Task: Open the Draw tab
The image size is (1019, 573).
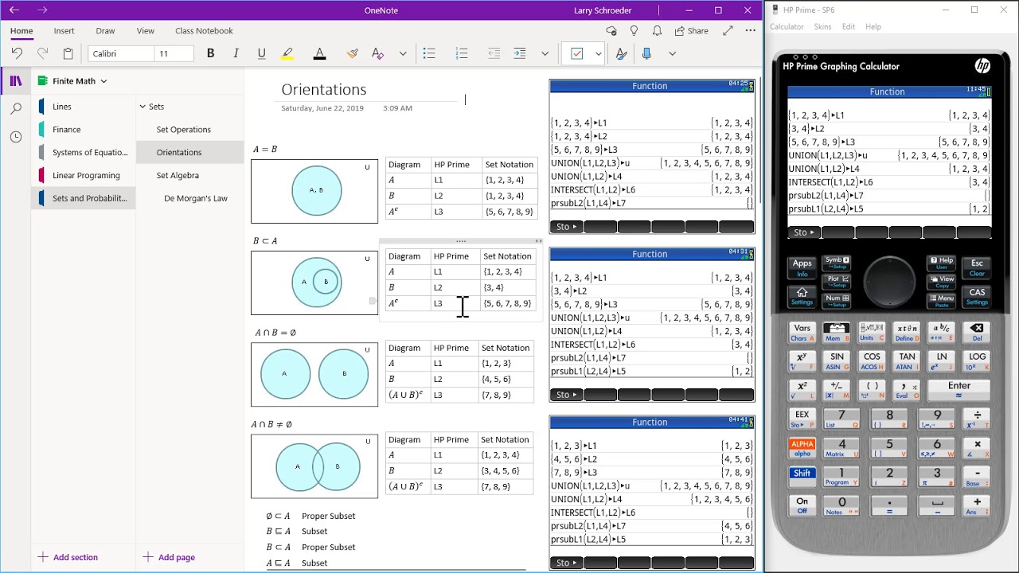Action: 105,31
